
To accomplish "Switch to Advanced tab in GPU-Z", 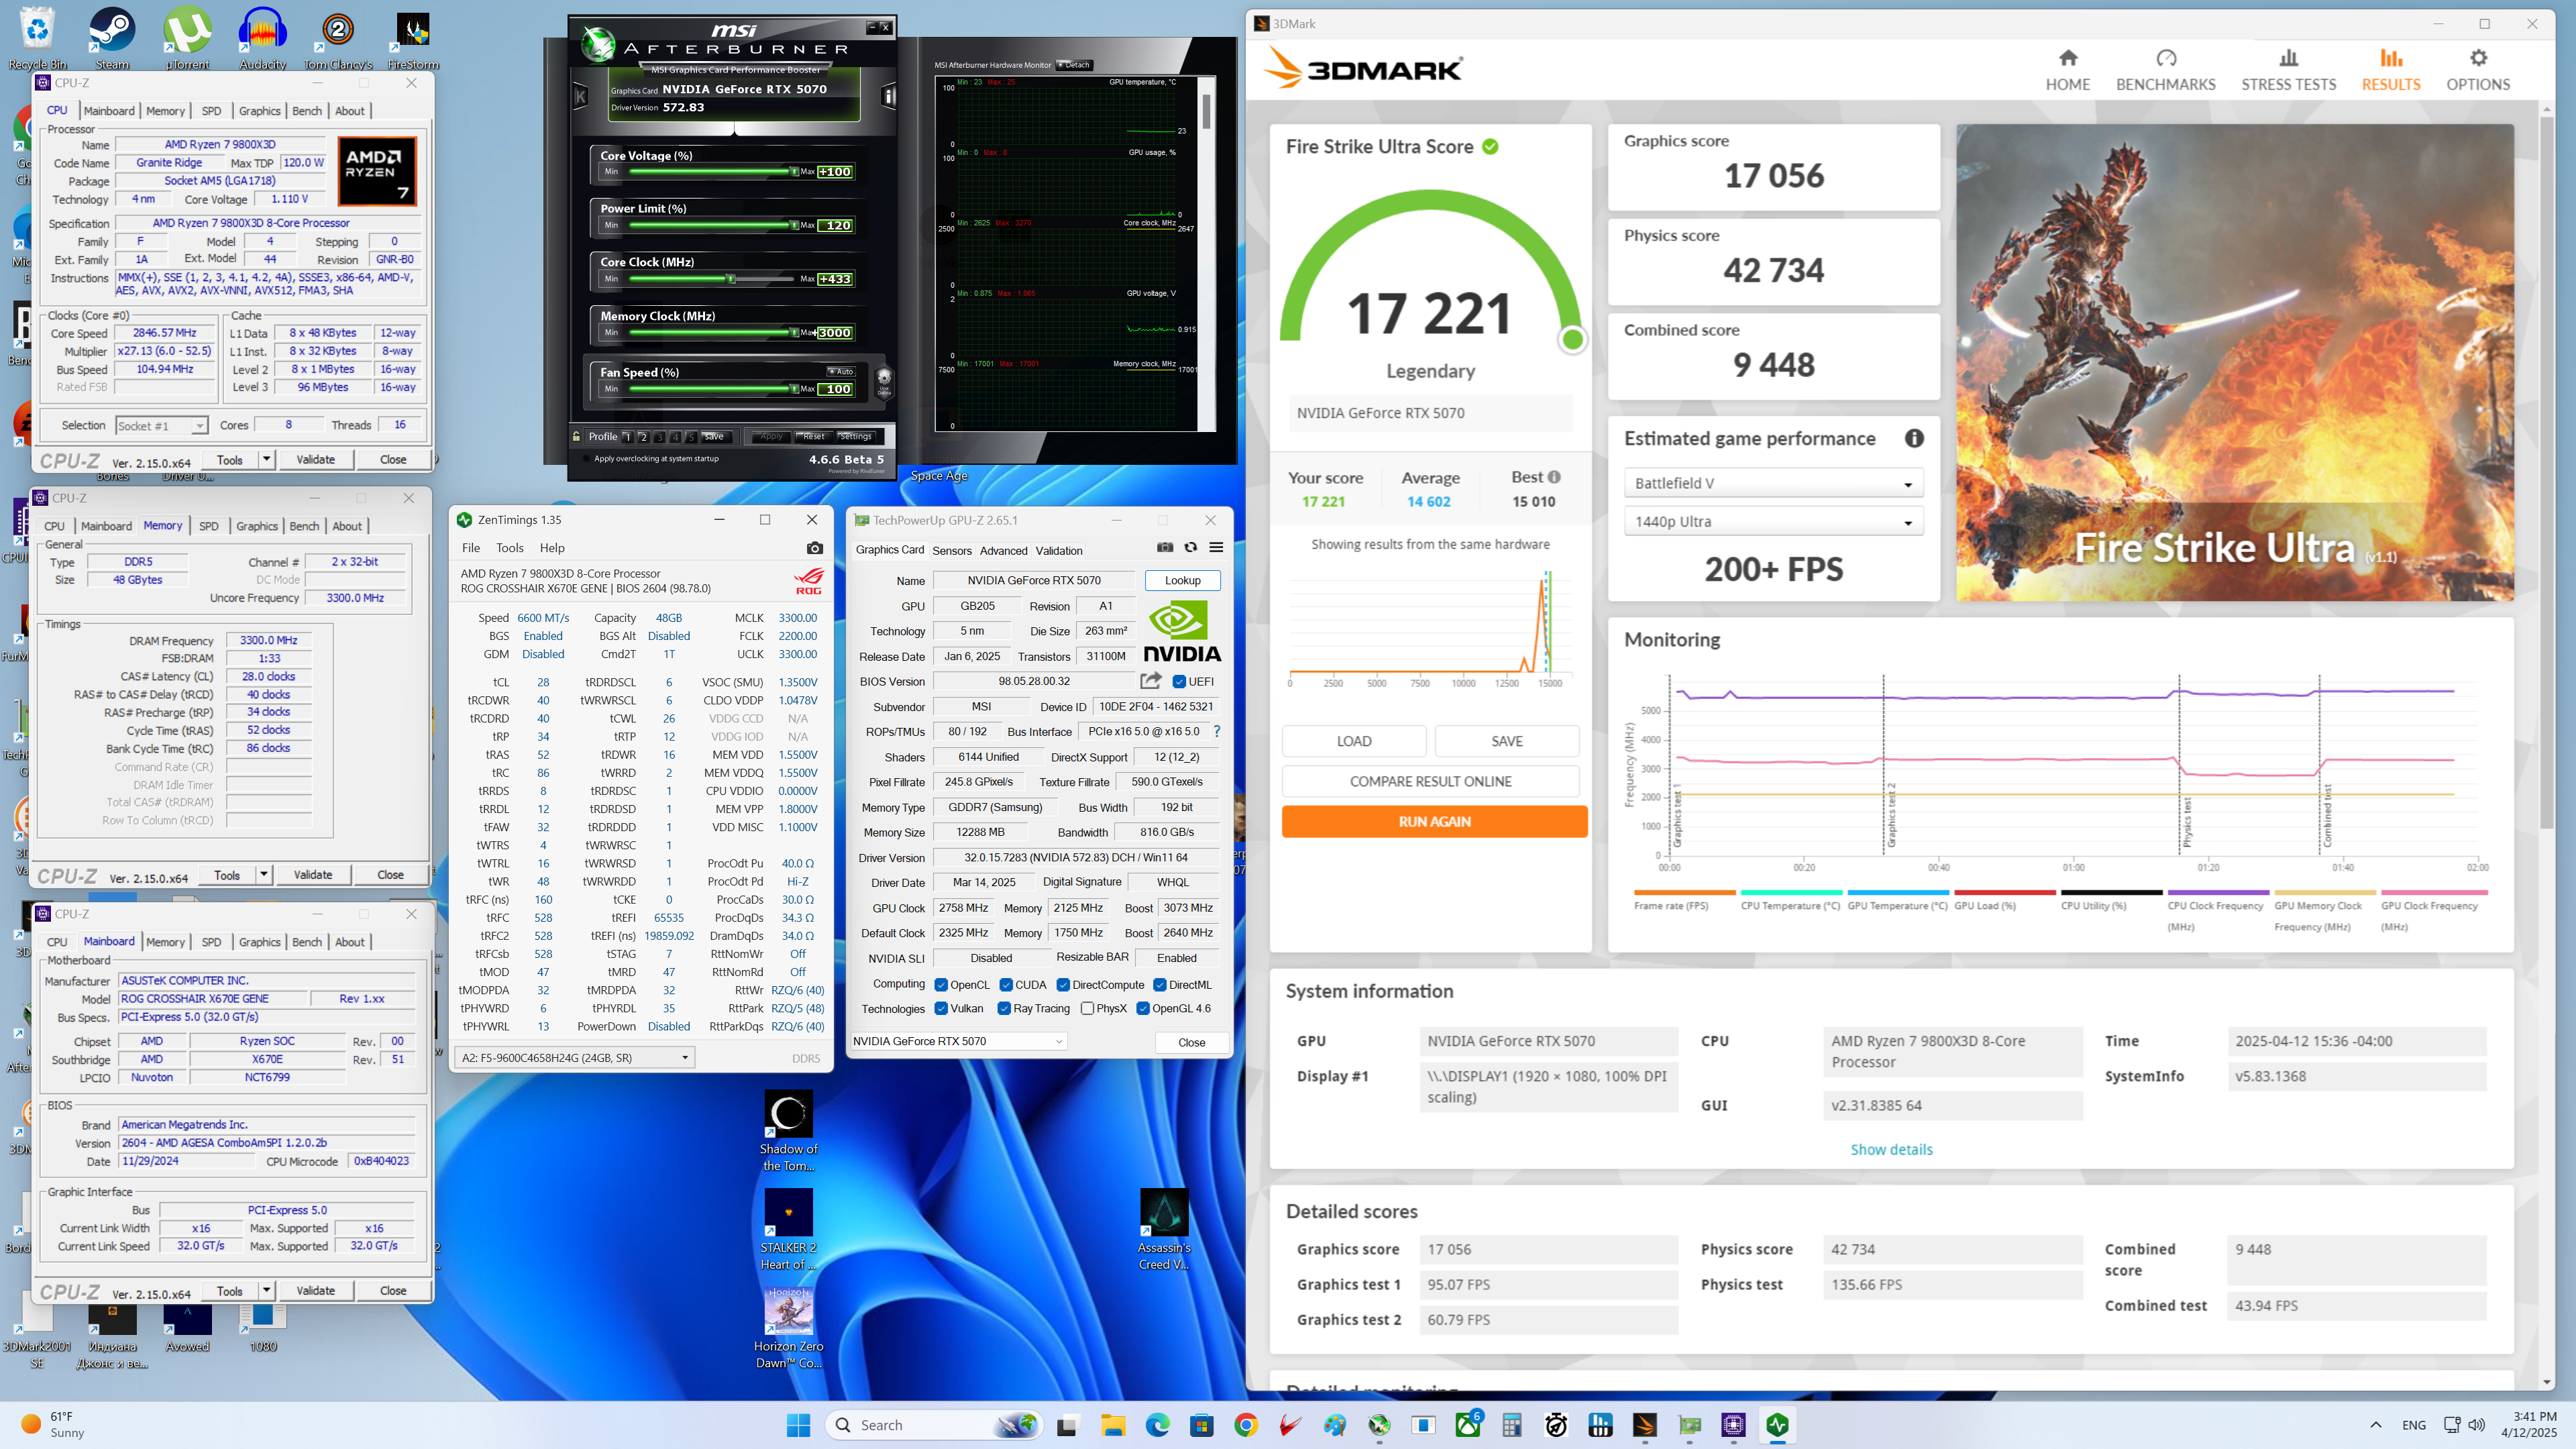I will (x=1003, y=550).
